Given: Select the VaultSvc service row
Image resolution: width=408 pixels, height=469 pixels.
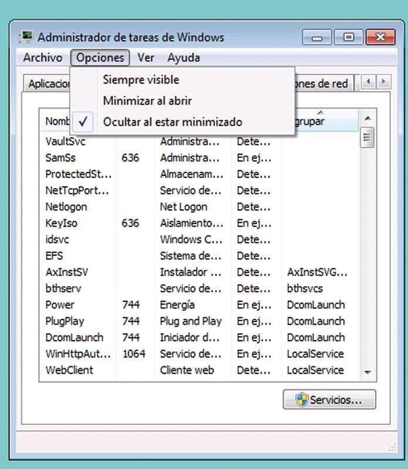Looking at the screenshot, I should [200, 141].
